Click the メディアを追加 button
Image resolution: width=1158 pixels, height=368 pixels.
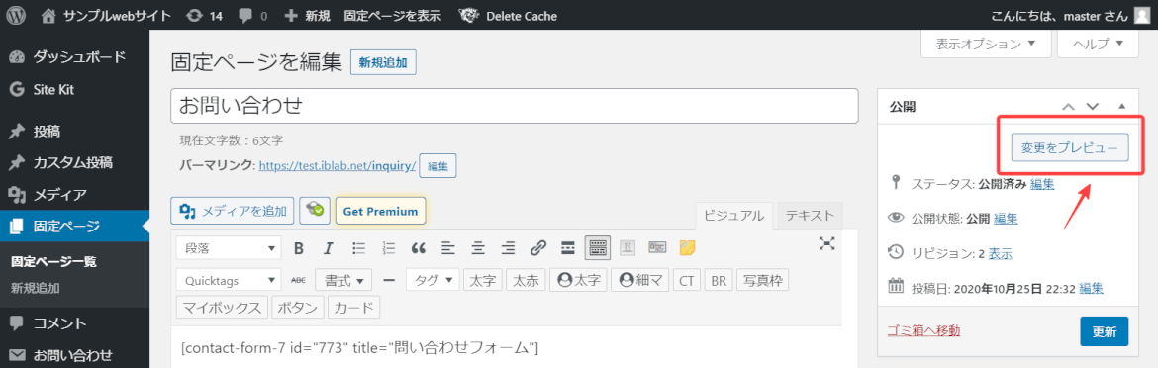(233, 210)
